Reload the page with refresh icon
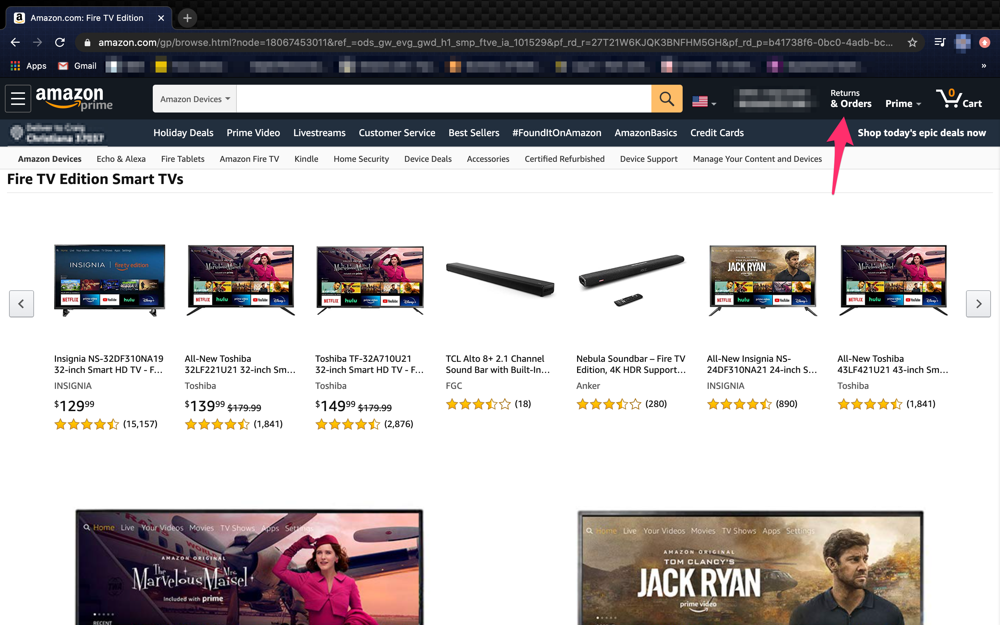 click(x=60, y=42)
